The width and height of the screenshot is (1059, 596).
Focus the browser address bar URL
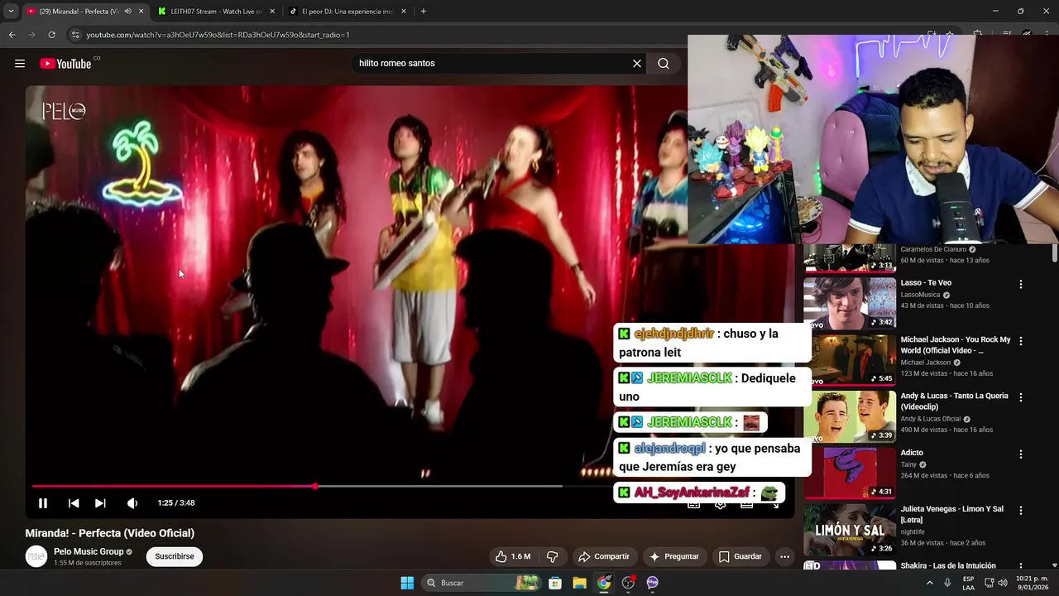[218, 35]
